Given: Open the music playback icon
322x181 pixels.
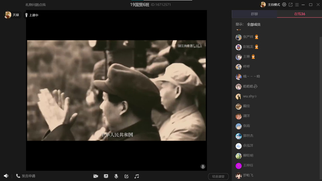Looking at the screenshot, I should [136, 176].
